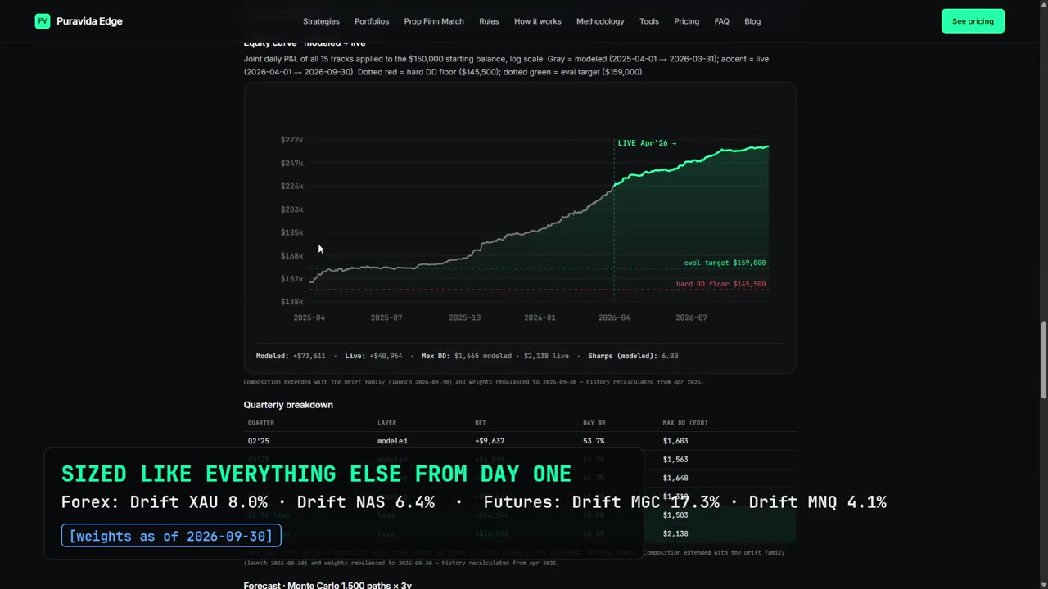Open the Rules nav link
The width and height of the screenshot is (1048, 589).
point(489,21)
